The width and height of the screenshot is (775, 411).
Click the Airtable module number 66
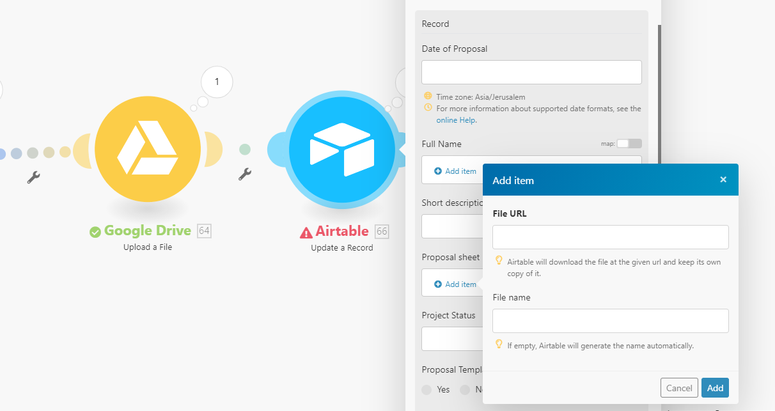pos(382,231)
